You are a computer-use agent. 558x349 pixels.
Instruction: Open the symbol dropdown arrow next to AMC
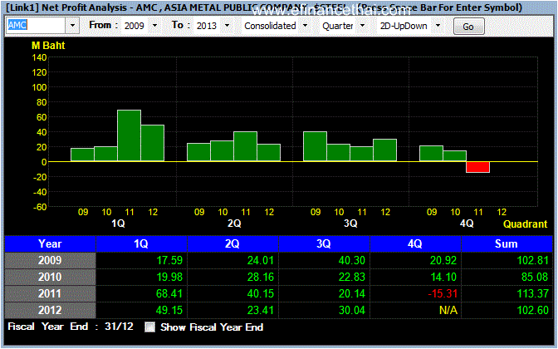pos(72,26)
